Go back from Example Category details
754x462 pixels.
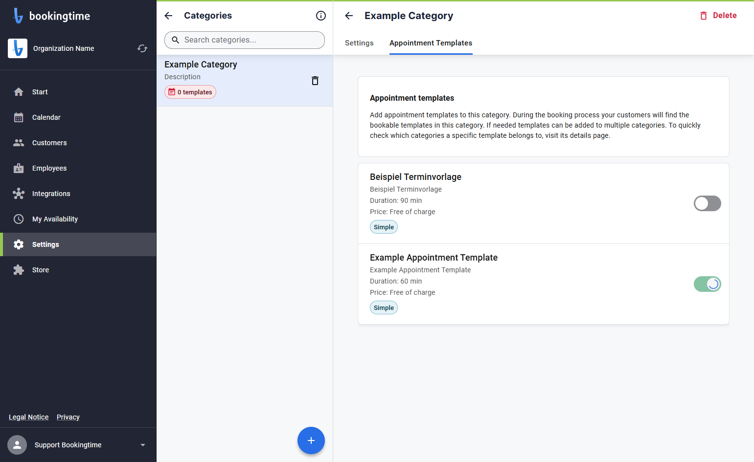tap(349, 16)
